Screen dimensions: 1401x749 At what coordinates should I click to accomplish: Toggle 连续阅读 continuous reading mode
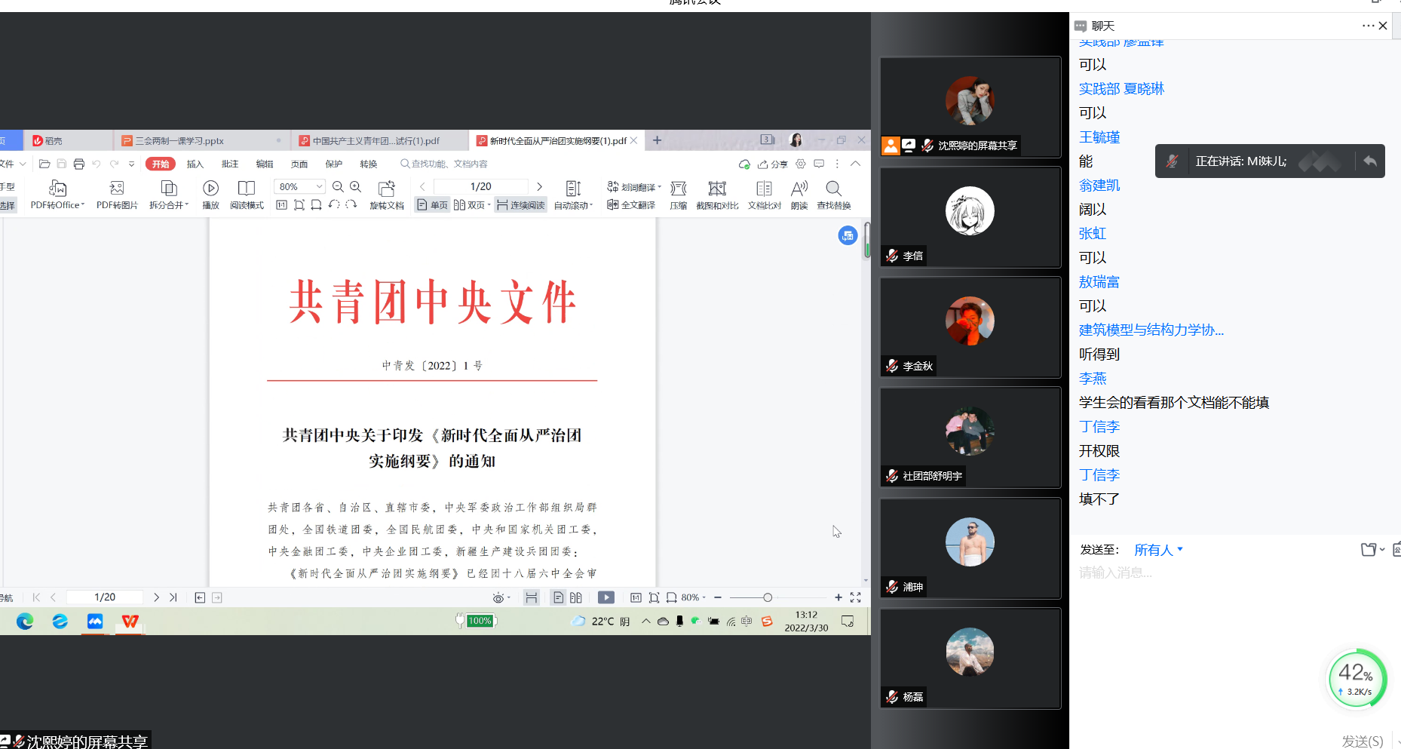tap(520, 205)
